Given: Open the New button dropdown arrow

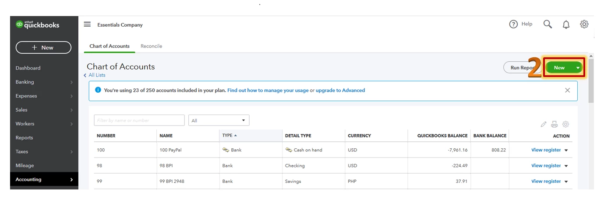Looking at the screenshot, I should pos(578,68).
